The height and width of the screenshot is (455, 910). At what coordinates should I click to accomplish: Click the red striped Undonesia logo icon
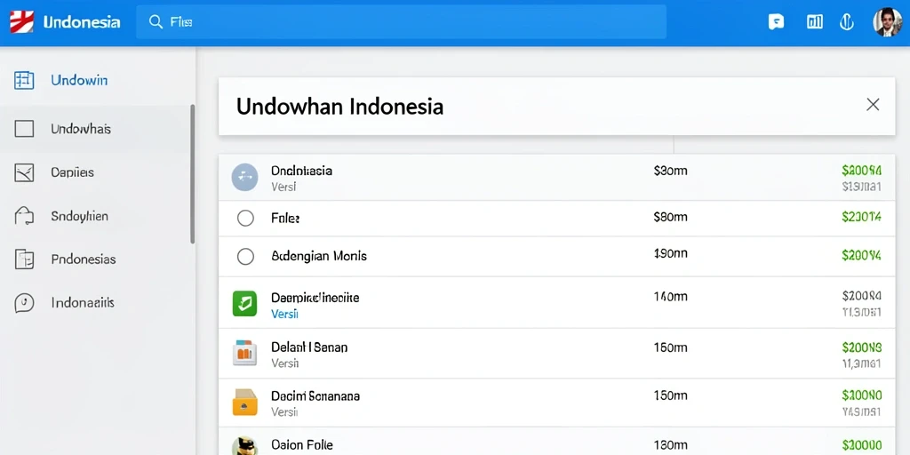click(22, 22)
